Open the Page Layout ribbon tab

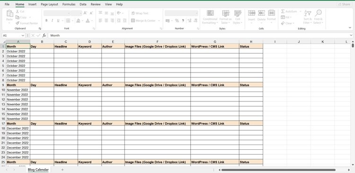[49, 4]
